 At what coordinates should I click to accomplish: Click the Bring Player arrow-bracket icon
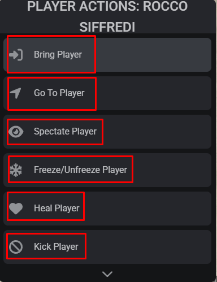pyautogui.click(x=16, y=55)
